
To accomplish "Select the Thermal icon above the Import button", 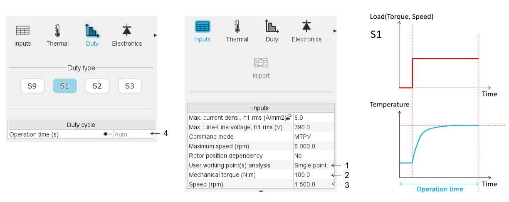I will pos(237,27).
